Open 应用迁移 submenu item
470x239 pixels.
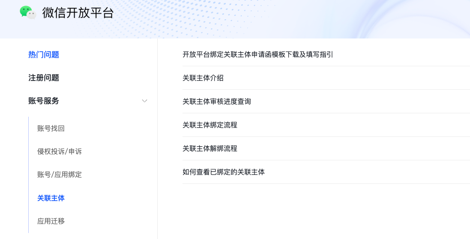[51, 221]
